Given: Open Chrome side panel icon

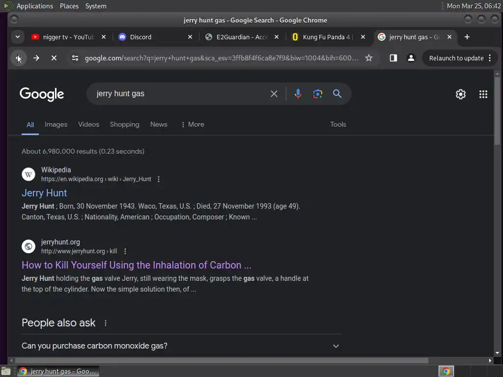Looking at the screenshot, I should click(393, 58).
